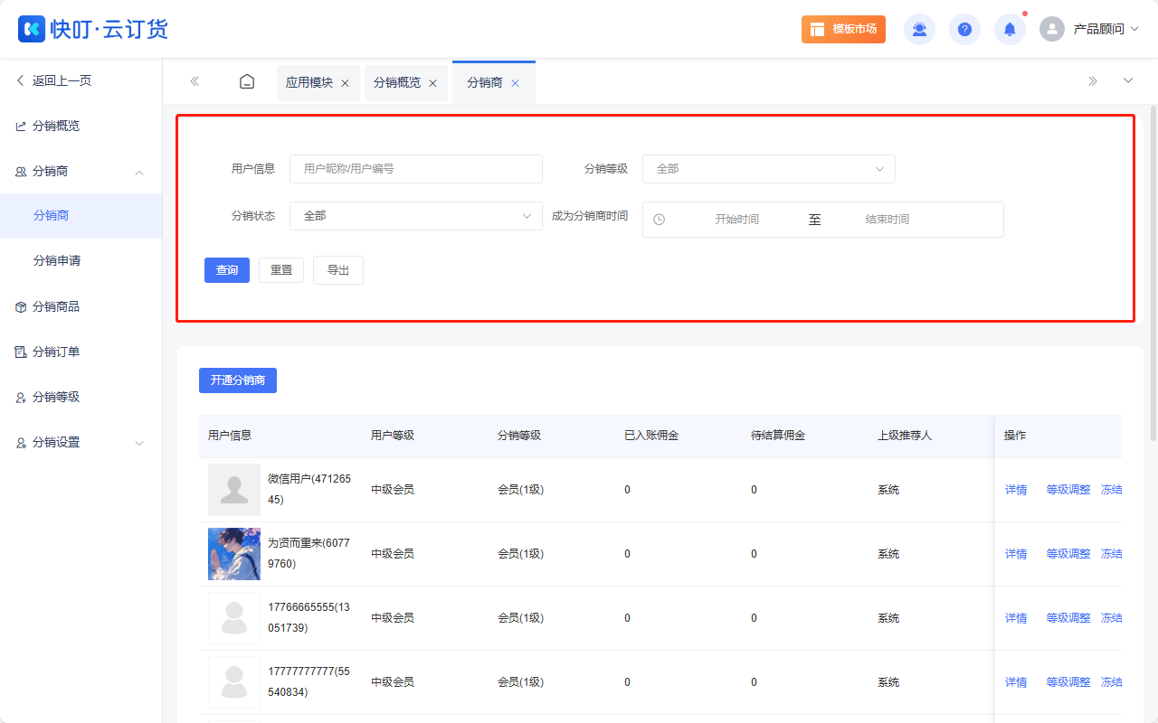Open 详情 for 17766665555 row
Viewport: 1158px width, 723px height.
tap(1016, 618)
